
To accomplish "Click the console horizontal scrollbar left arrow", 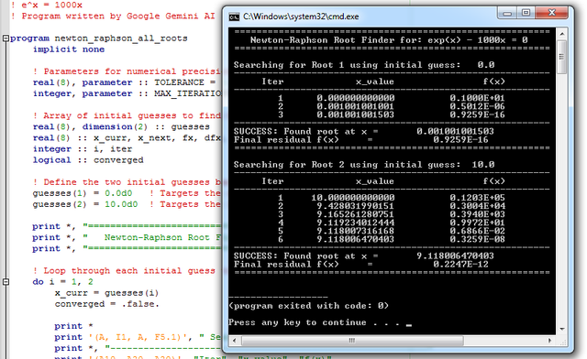I will tap(235, 341).
